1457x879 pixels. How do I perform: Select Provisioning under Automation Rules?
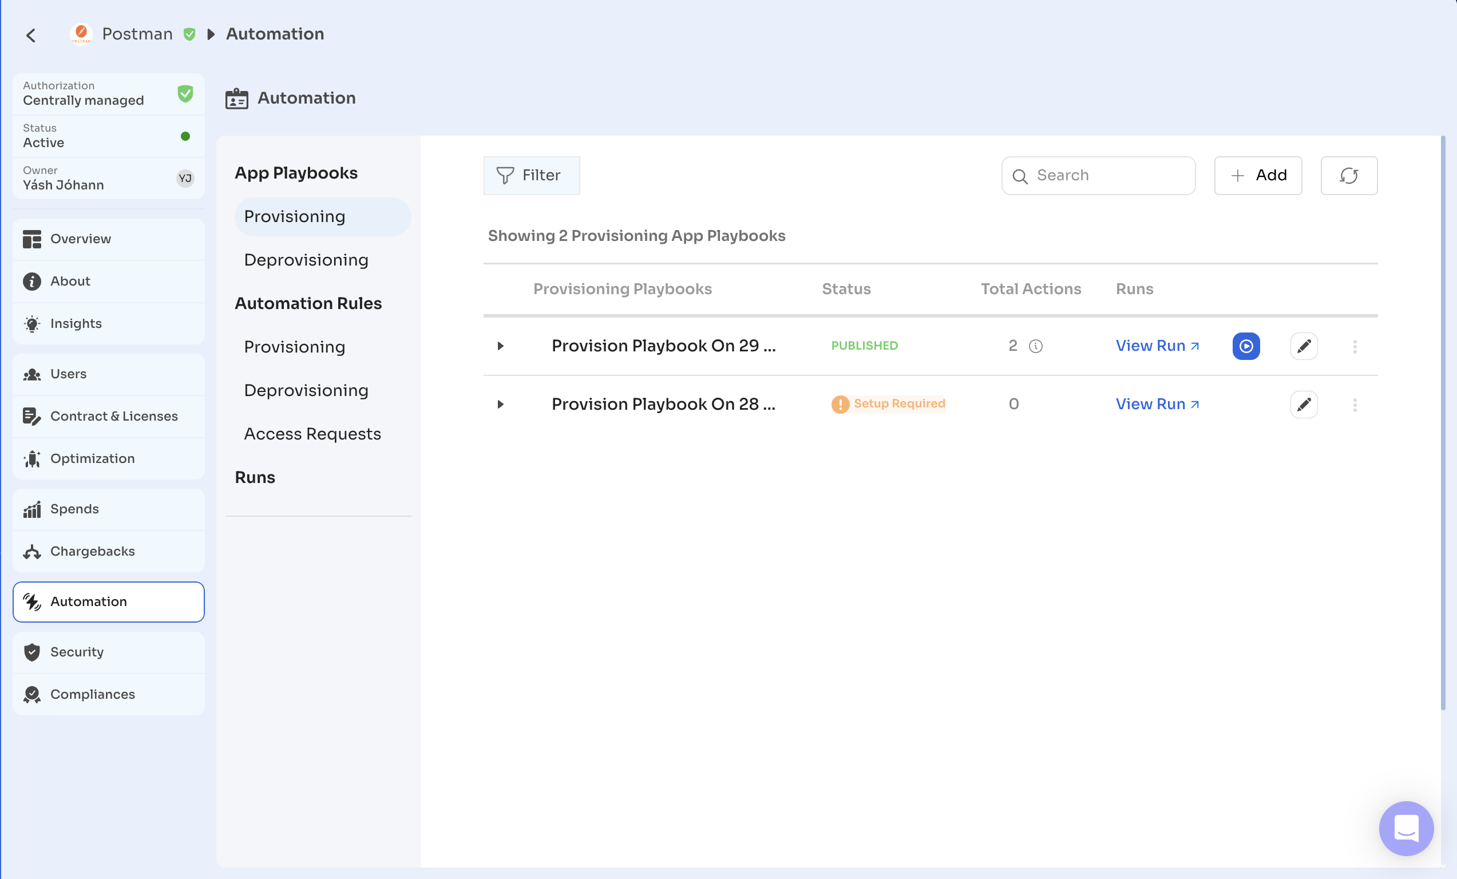(x=295, y=347)
